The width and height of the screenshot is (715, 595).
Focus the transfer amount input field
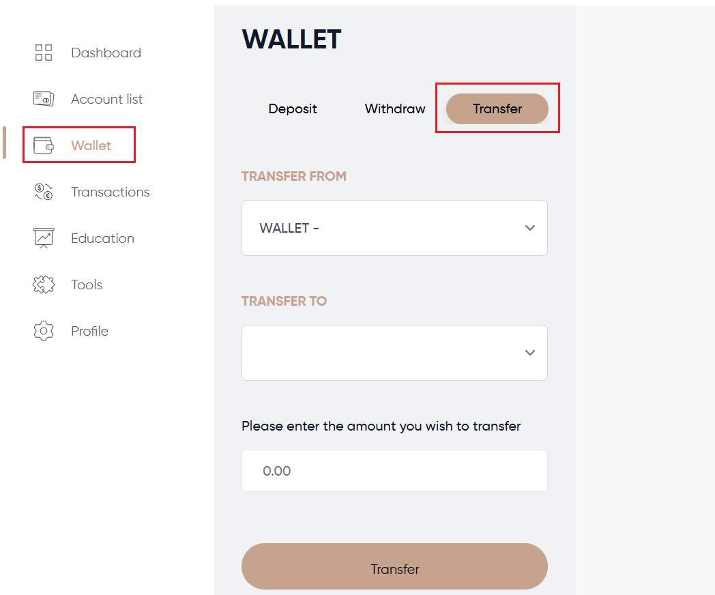pyautogui.click(x=394, y=471)
